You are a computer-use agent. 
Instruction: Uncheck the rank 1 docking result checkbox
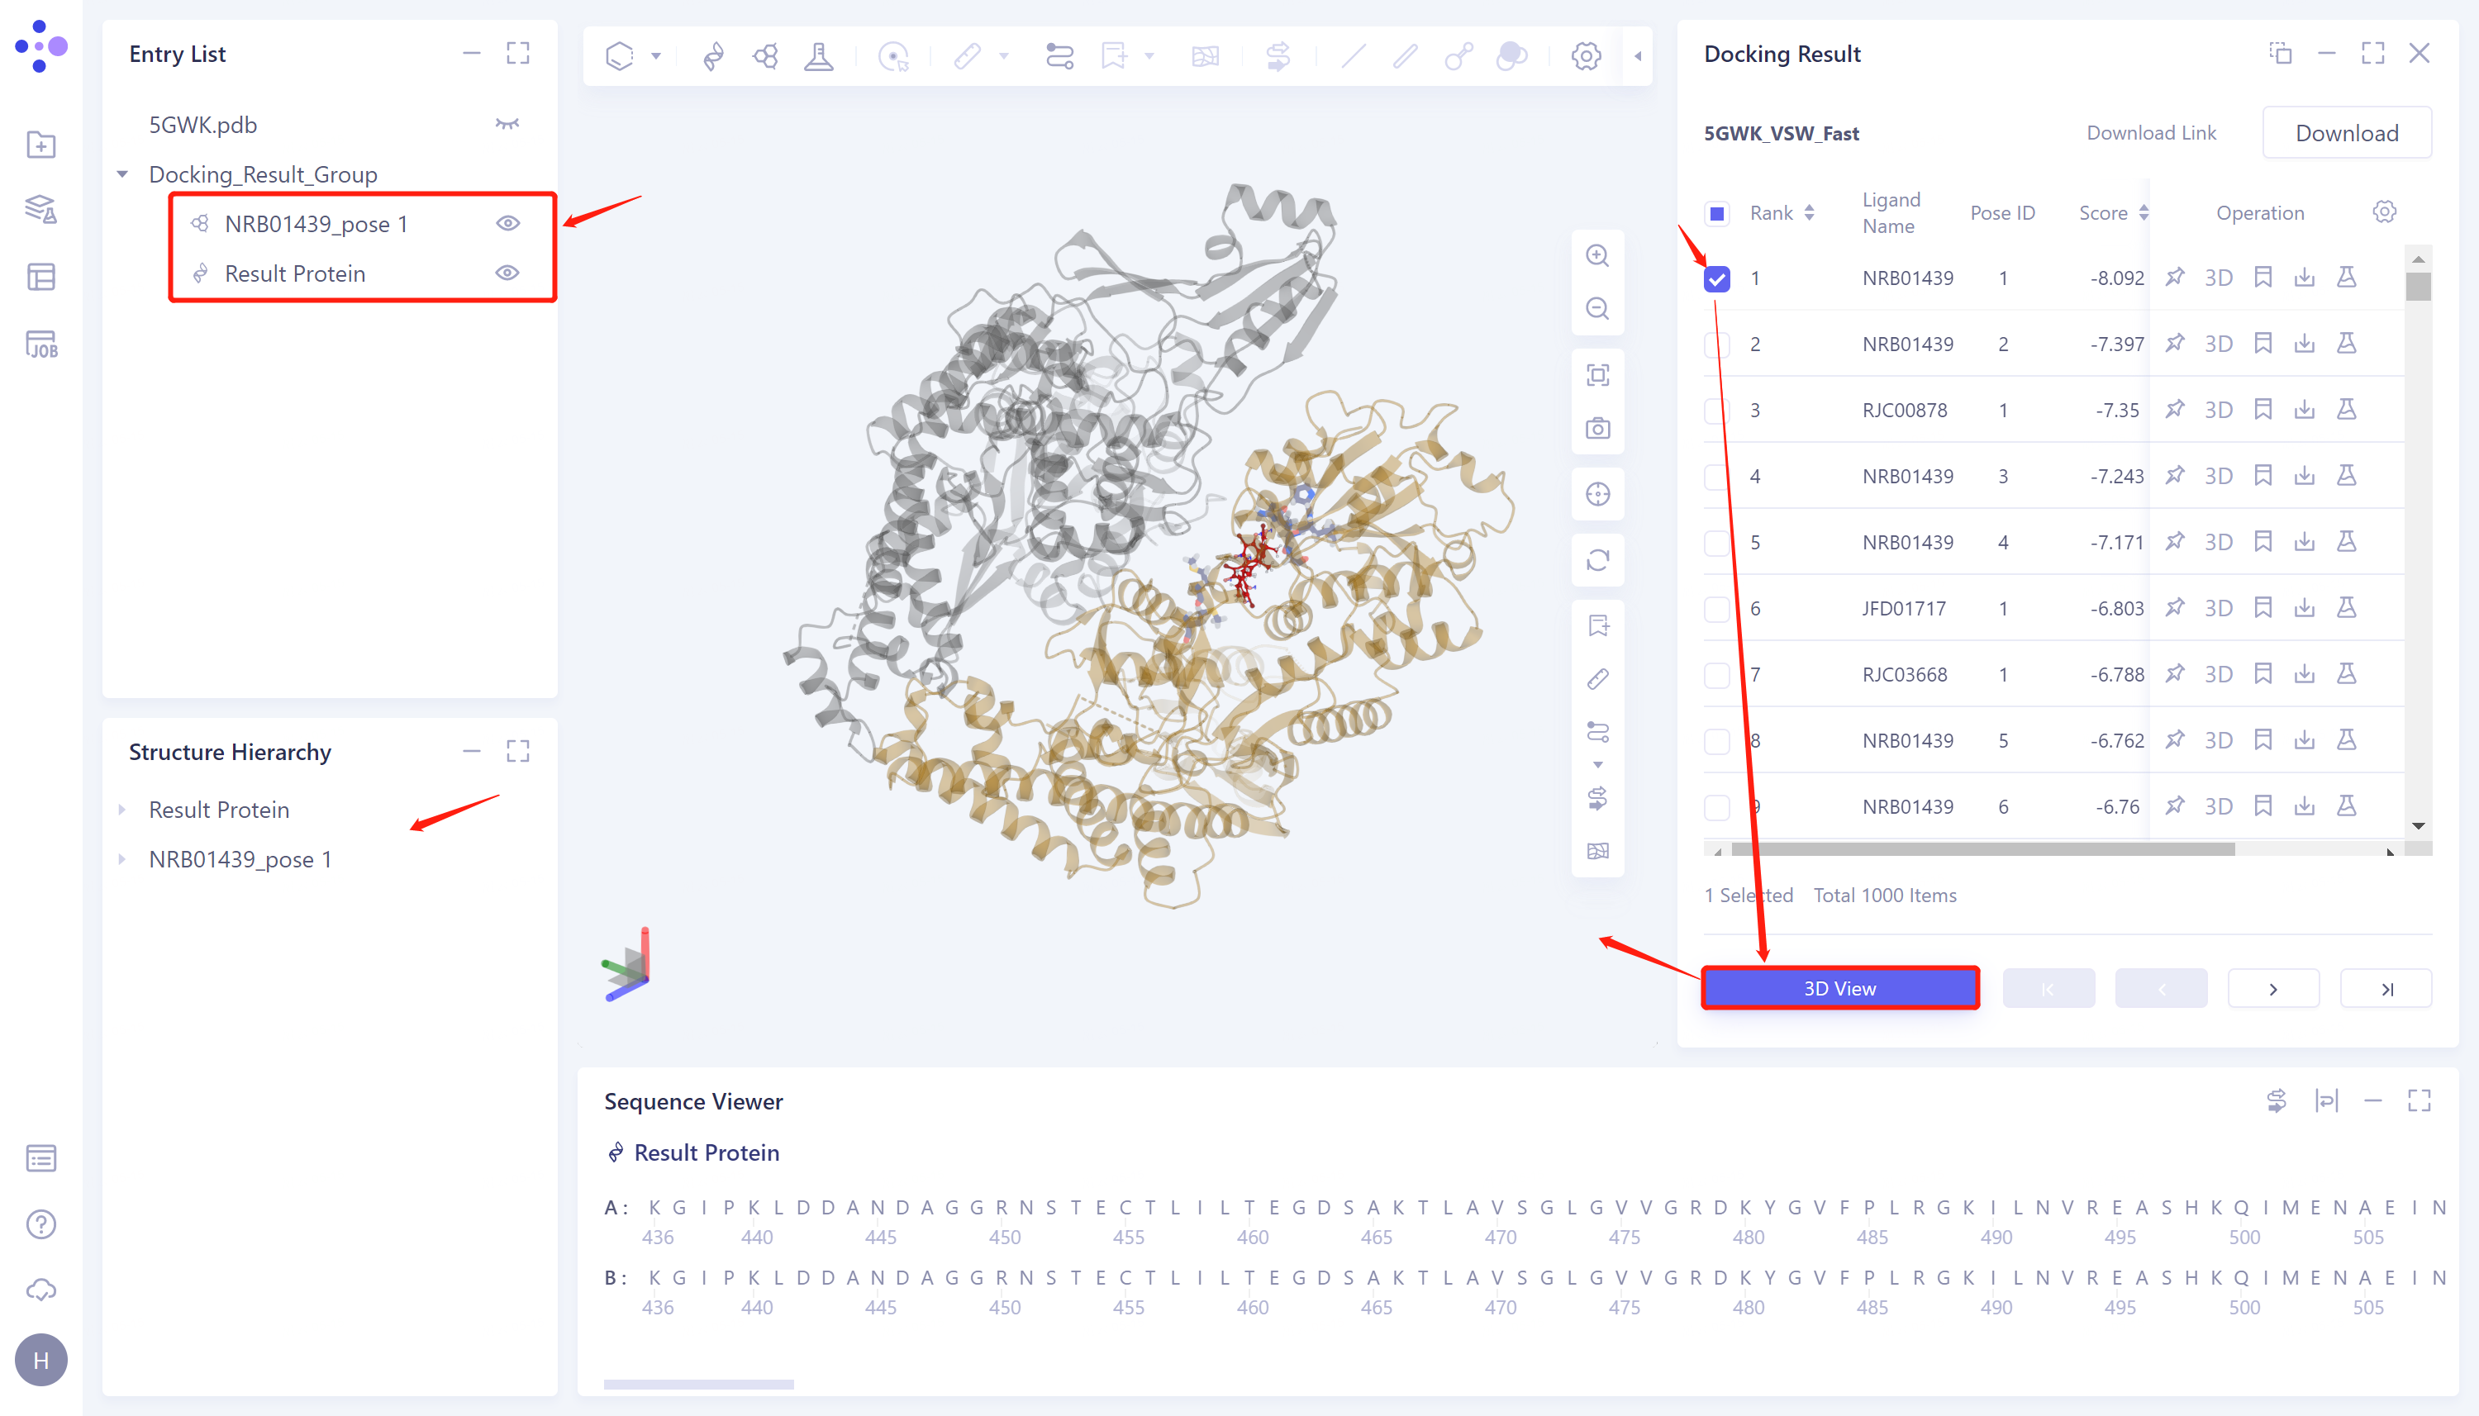click(x=1715, y=278)
